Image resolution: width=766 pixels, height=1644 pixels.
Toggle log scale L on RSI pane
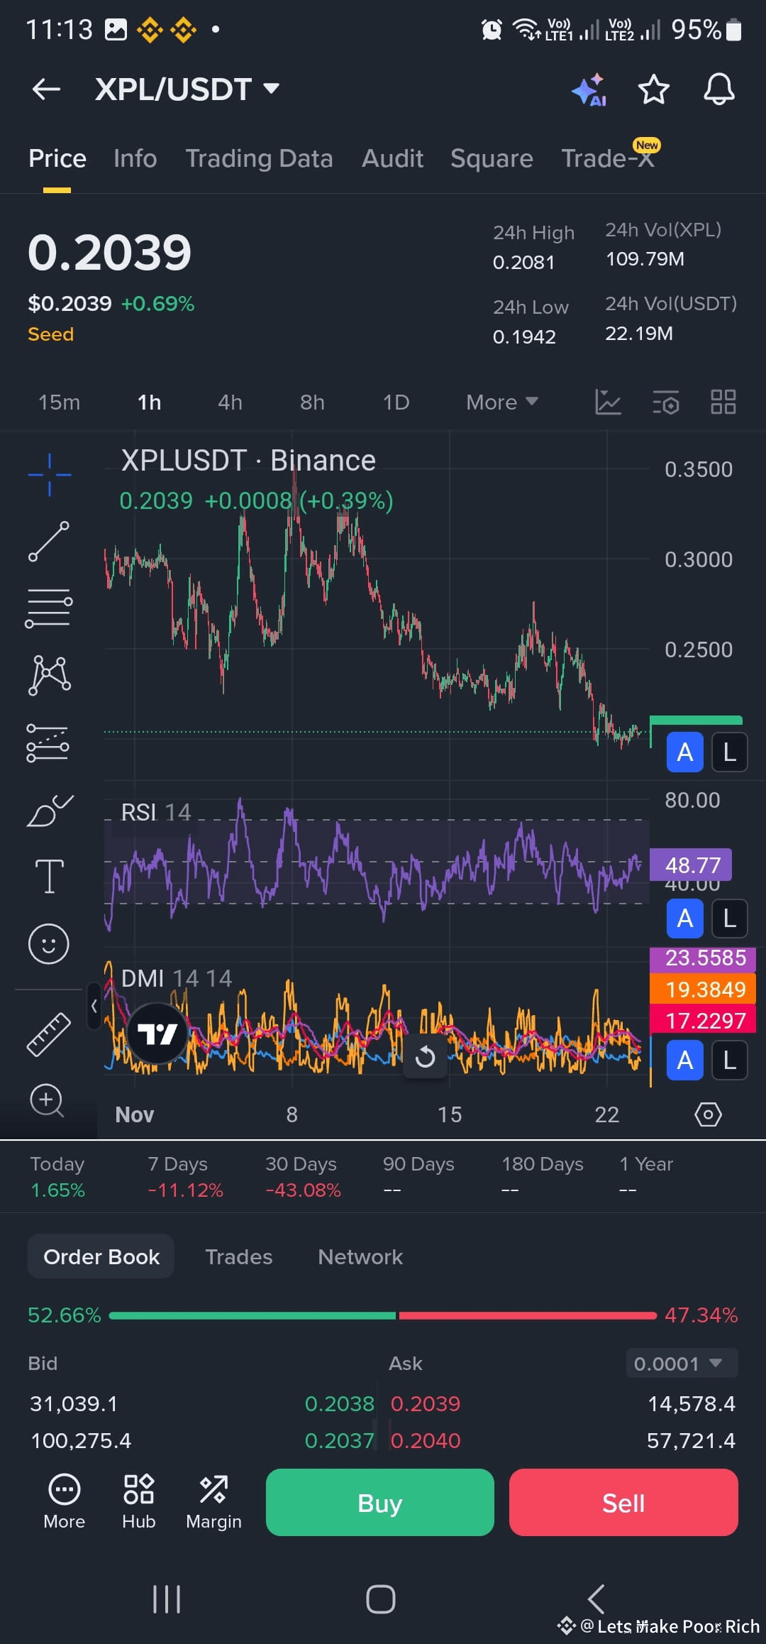coord(729,919)
